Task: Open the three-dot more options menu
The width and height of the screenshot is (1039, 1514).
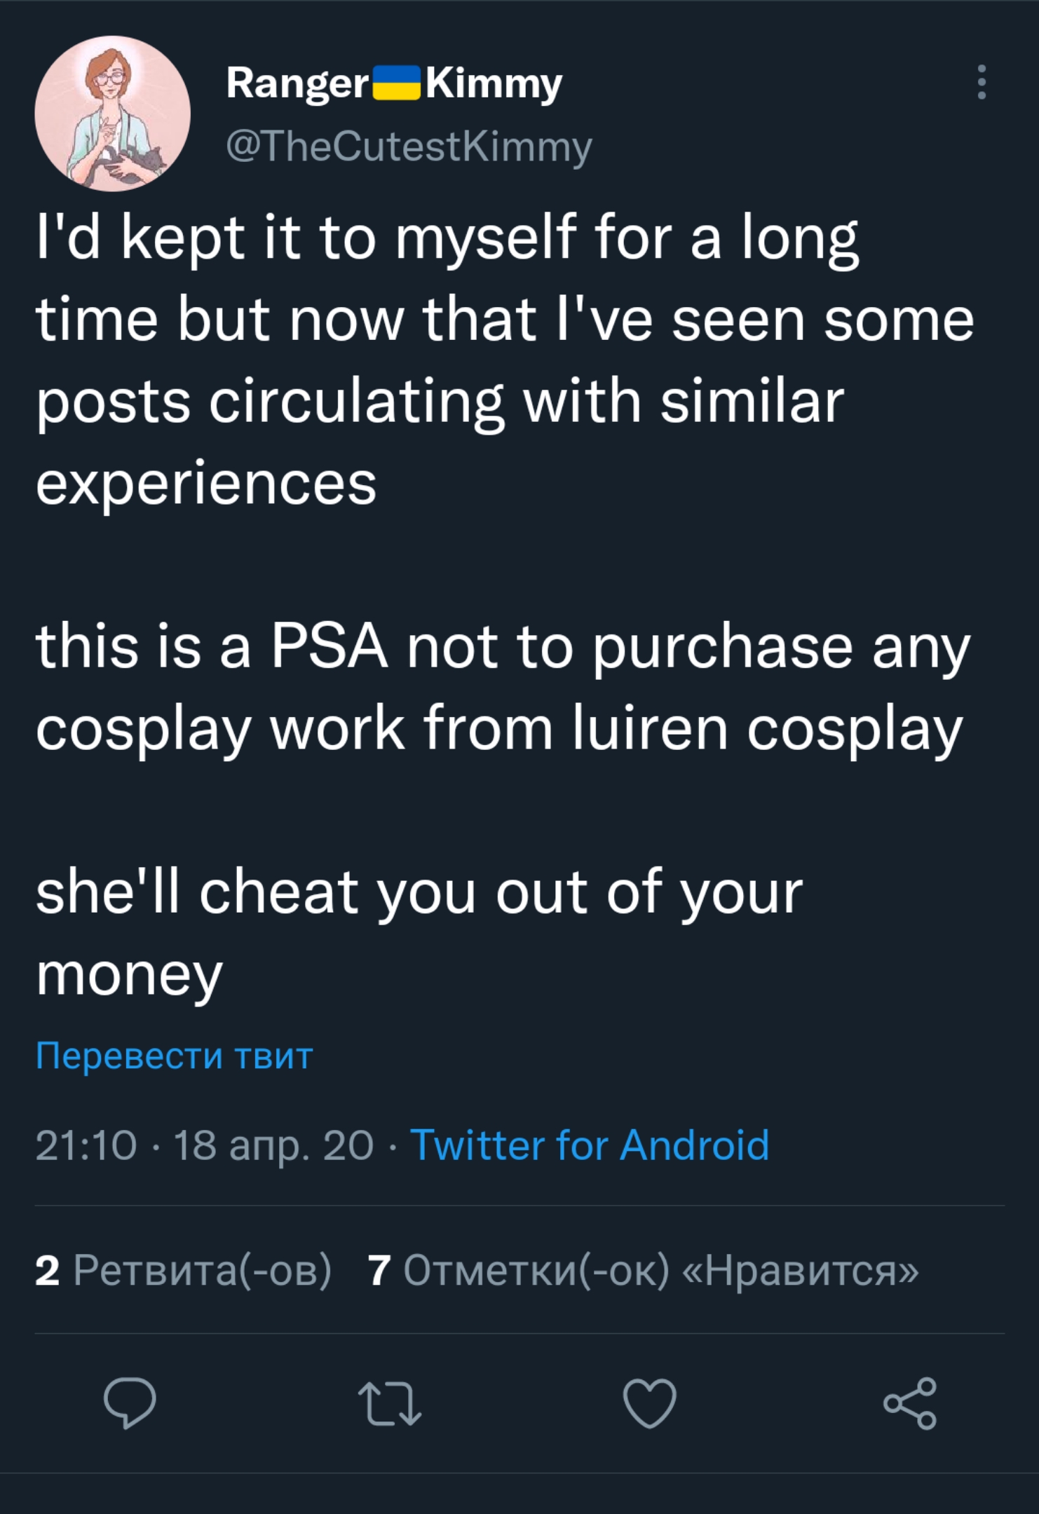Action: [x=982, y=82]
